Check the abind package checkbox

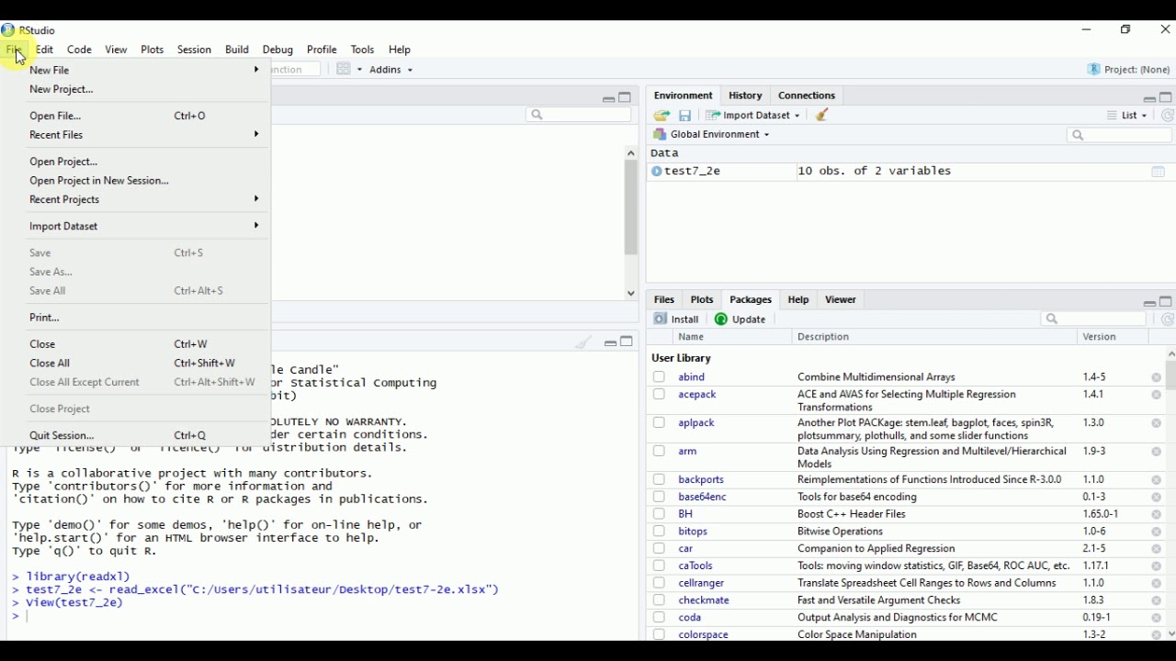point(660,377)
